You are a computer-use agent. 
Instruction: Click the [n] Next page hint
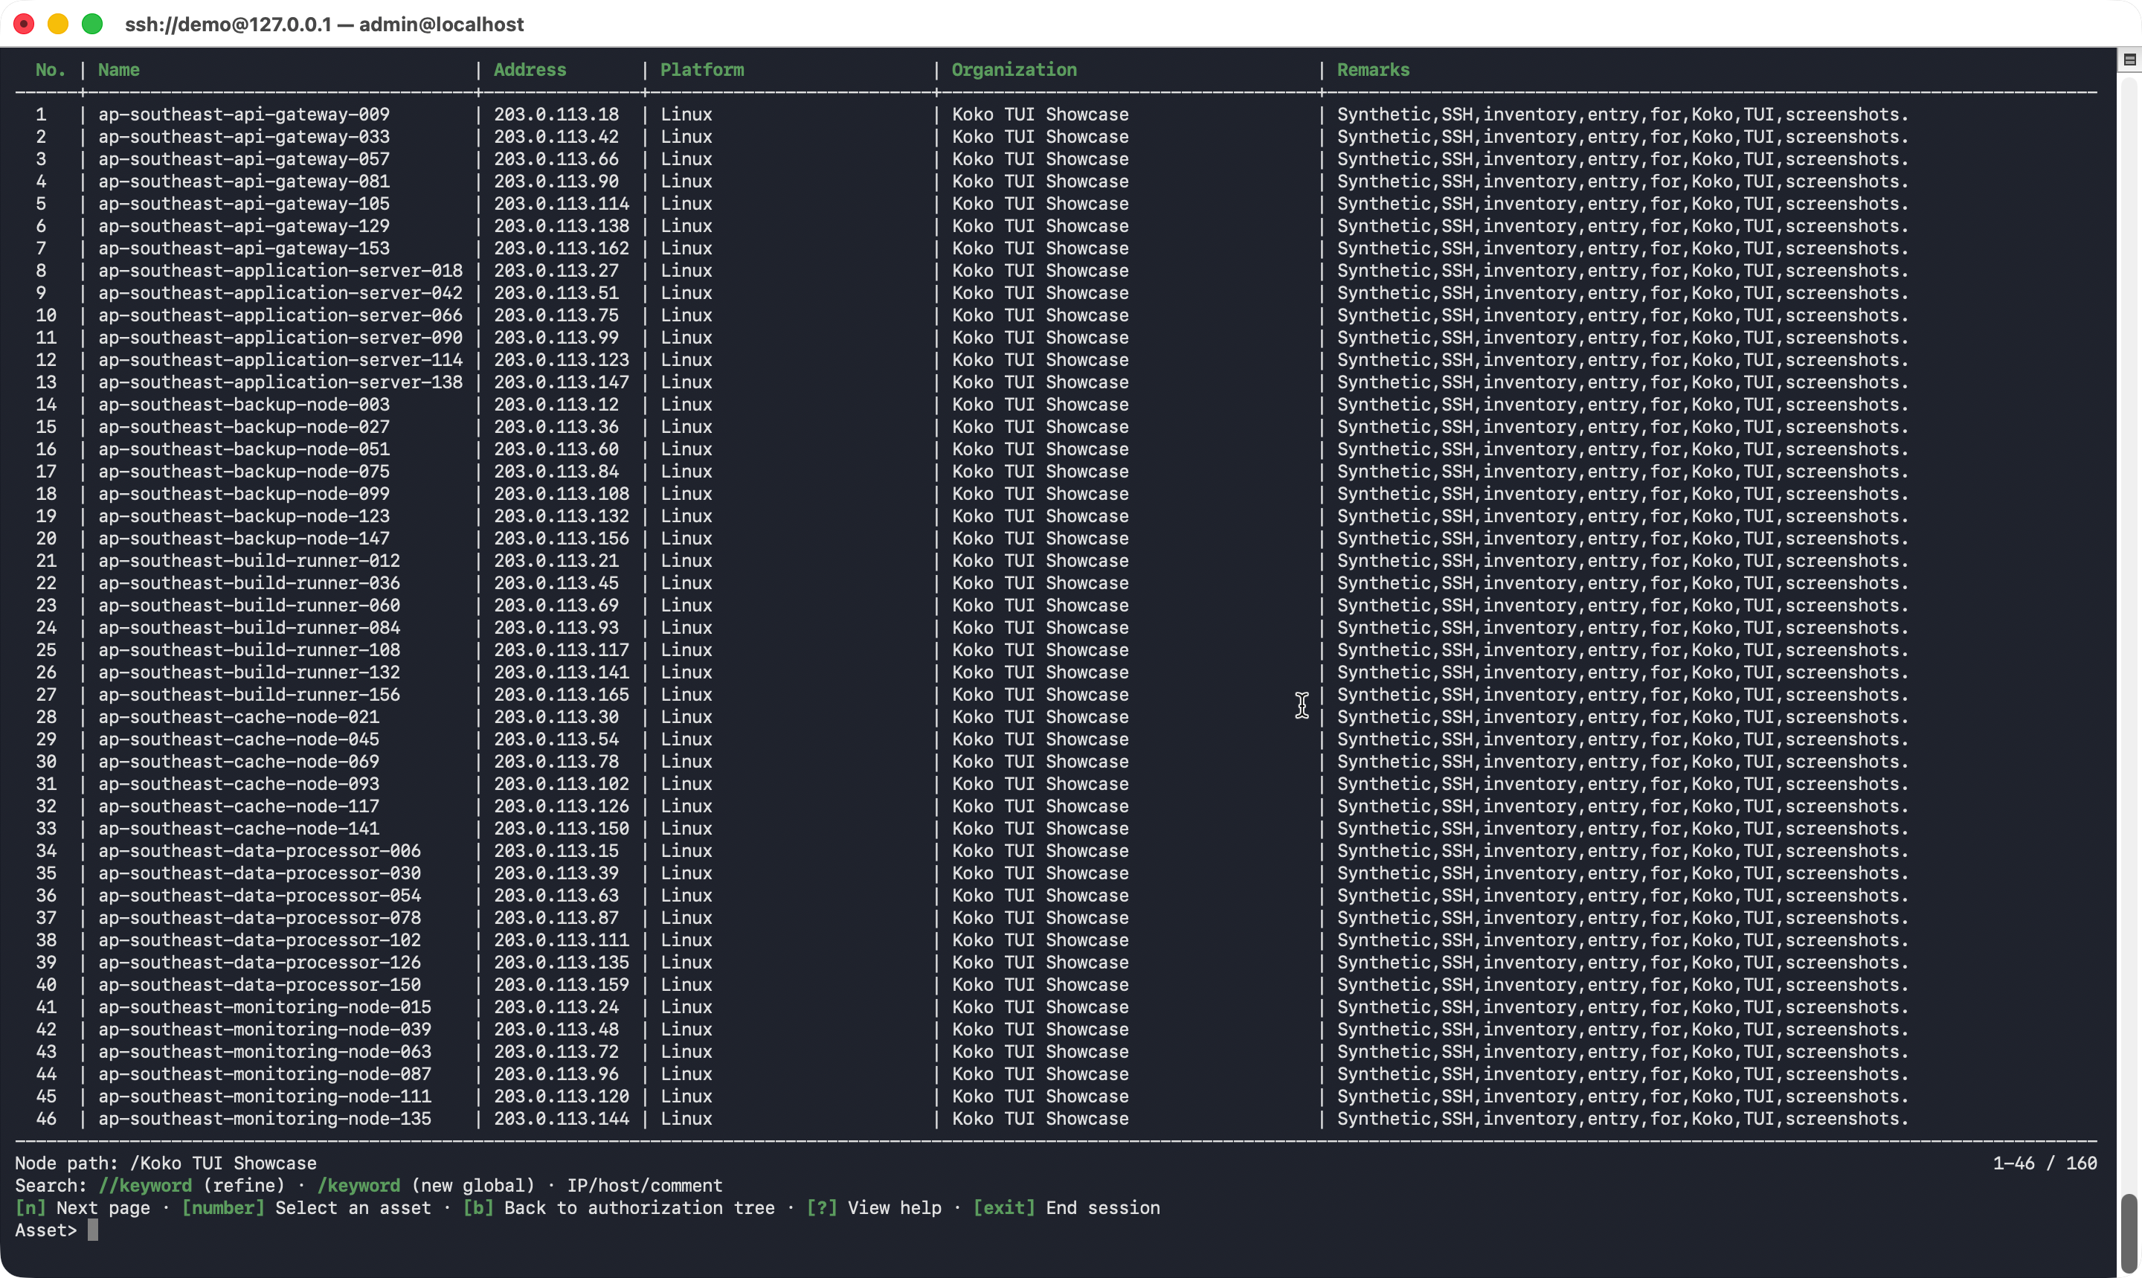83,1207
